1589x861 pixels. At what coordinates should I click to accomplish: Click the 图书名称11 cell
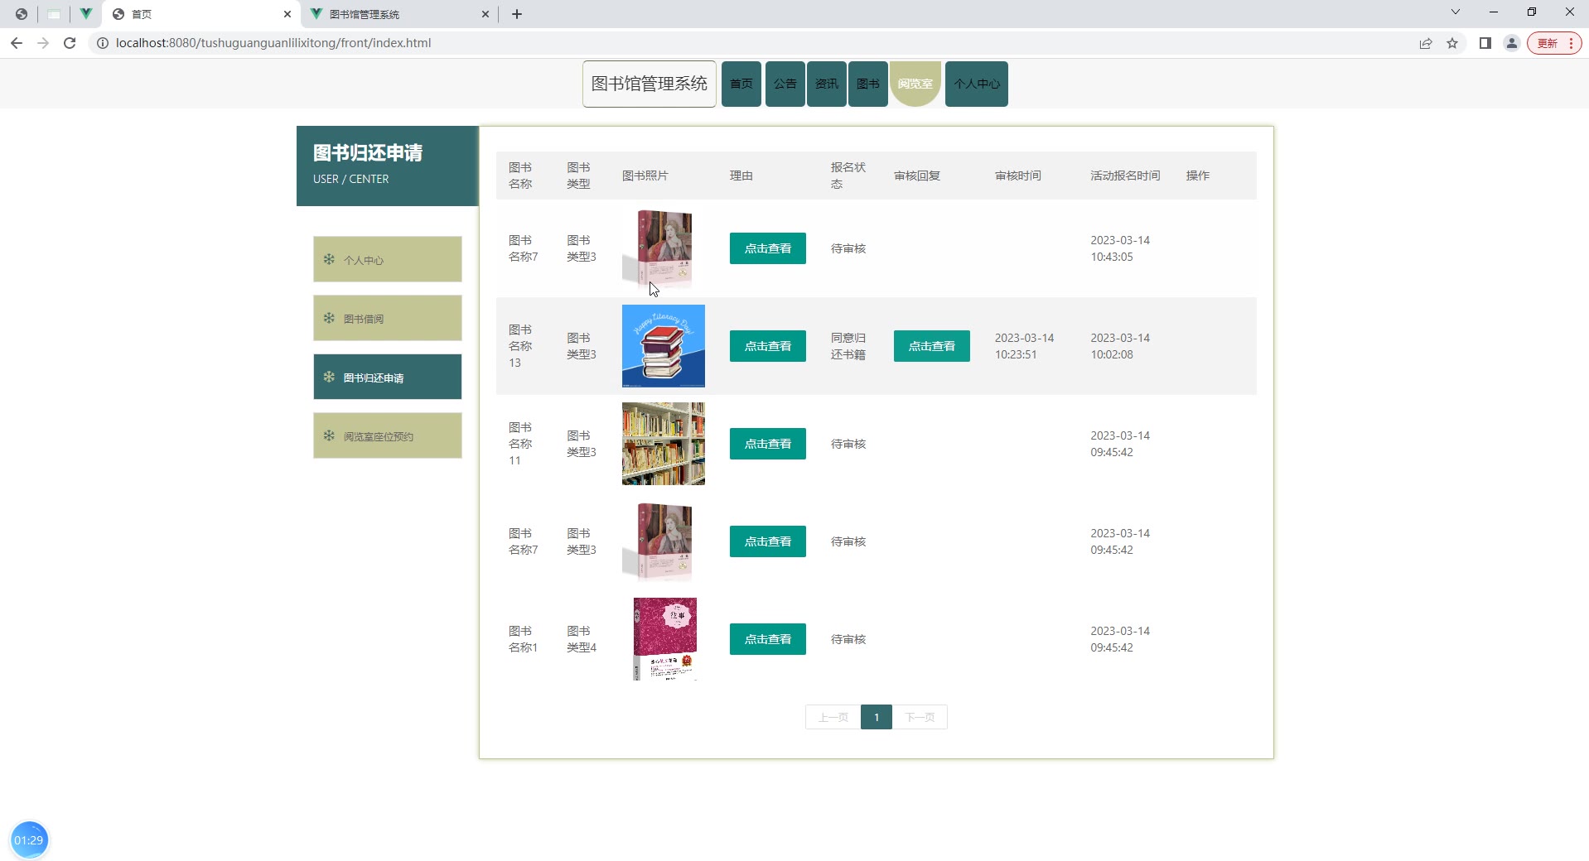click(520, 444)
